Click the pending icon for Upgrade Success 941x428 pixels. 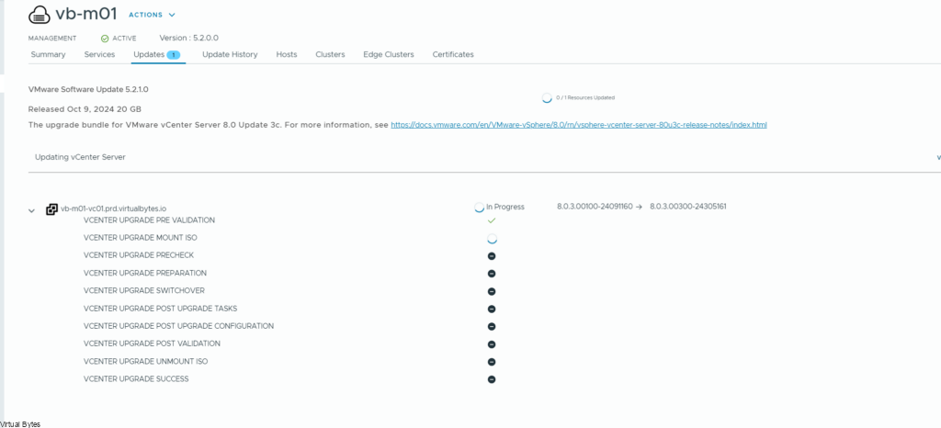click(x=492, y=379)
